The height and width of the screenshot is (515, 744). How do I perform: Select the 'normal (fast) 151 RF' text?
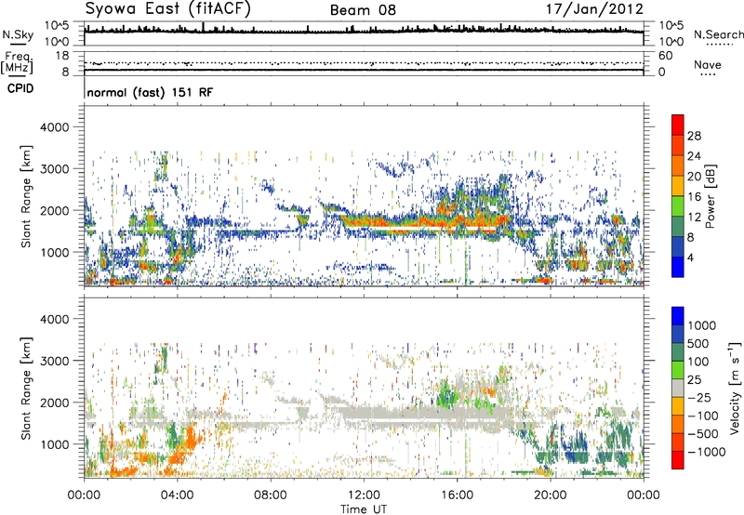click(150, 92)
